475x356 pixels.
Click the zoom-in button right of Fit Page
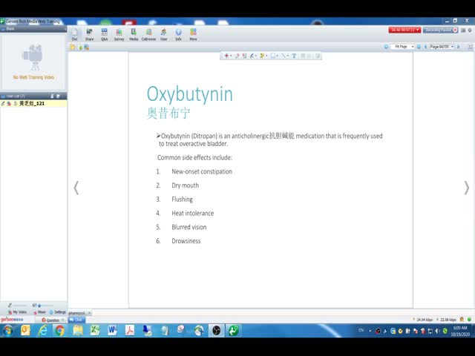click(419, 47)
